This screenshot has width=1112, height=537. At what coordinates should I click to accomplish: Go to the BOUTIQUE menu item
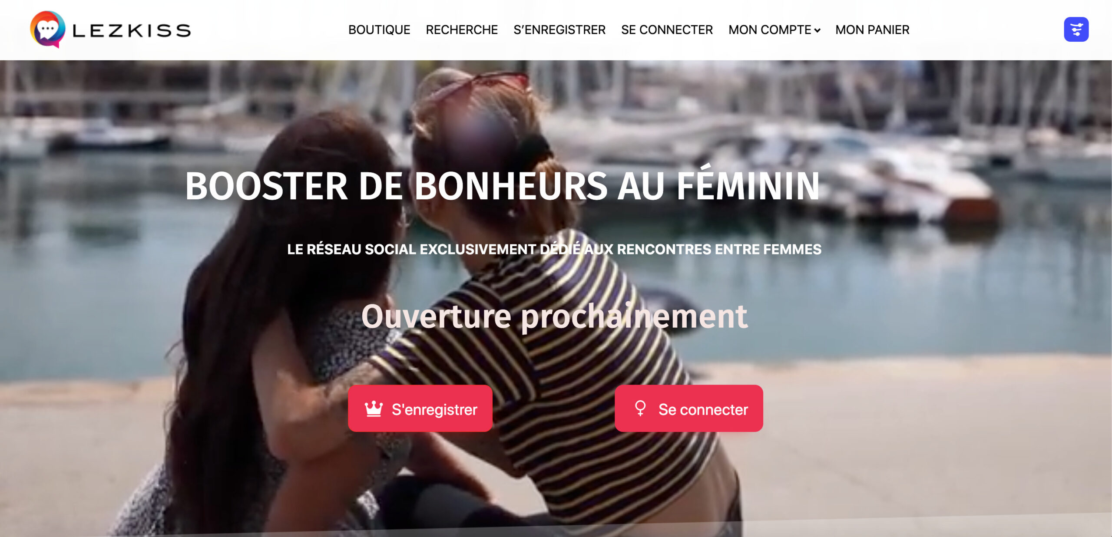click(x=379, y=30)
